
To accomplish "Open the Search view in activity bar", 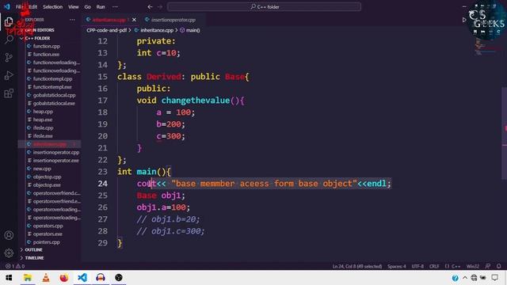I will tap(9, 40).
